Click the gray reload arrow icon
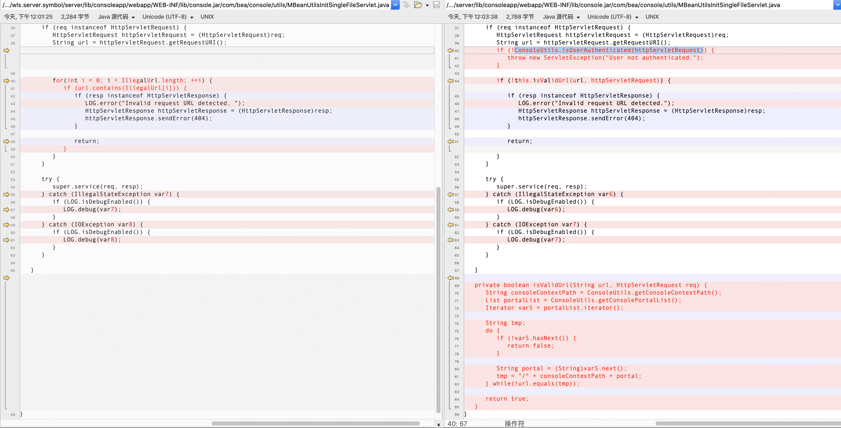 click(x=406, y=5)
